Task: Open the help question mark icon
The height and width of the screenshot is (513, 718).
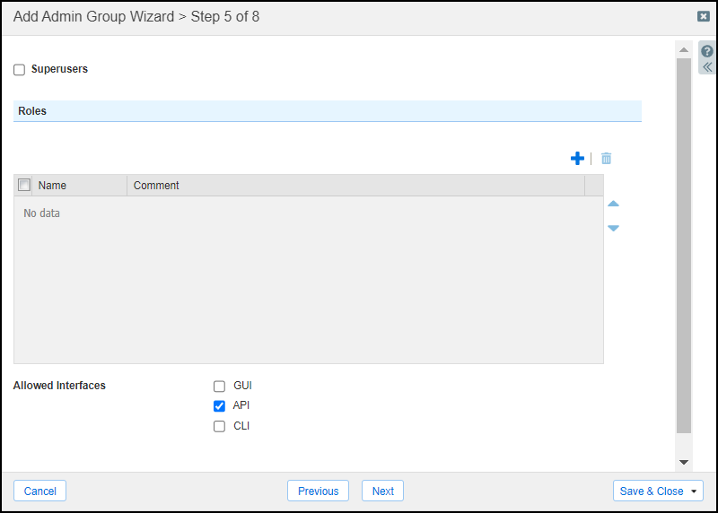Action: (x=706, y=51)
